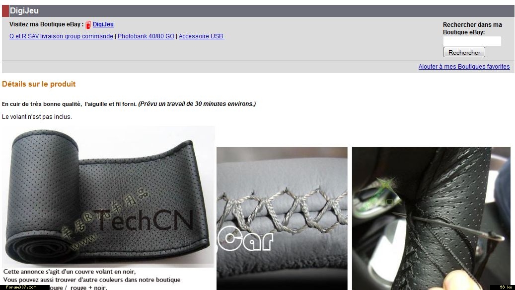Screen dimensions: 515x290
Task: Open the Accessoire USB category link
Action: [x=201, y=36]
